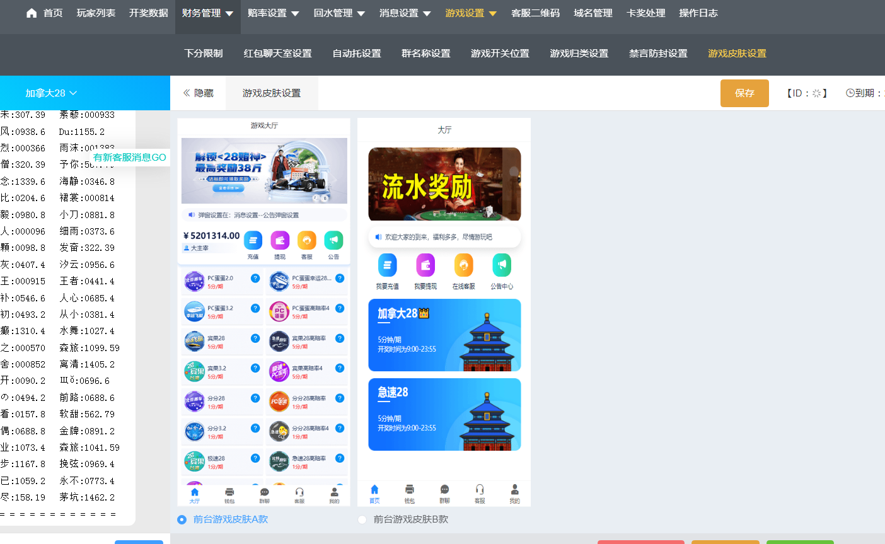Image resolution: width=885 pixels, height=544 pixels.
Task: Open the 财务管理 dropdown menu
Action: click(x=207, y=13)
